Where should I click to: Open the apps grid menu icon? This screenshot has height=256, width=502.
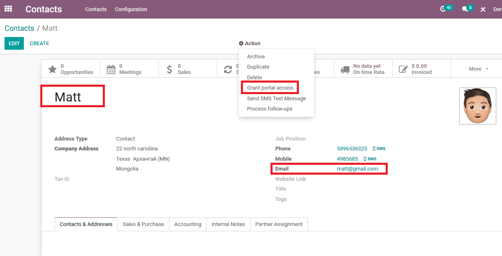(8, 9)
